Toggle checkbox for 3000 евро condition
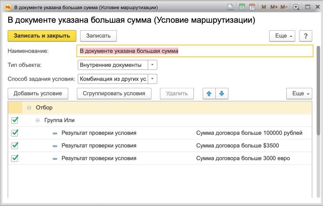 point(14,158)
